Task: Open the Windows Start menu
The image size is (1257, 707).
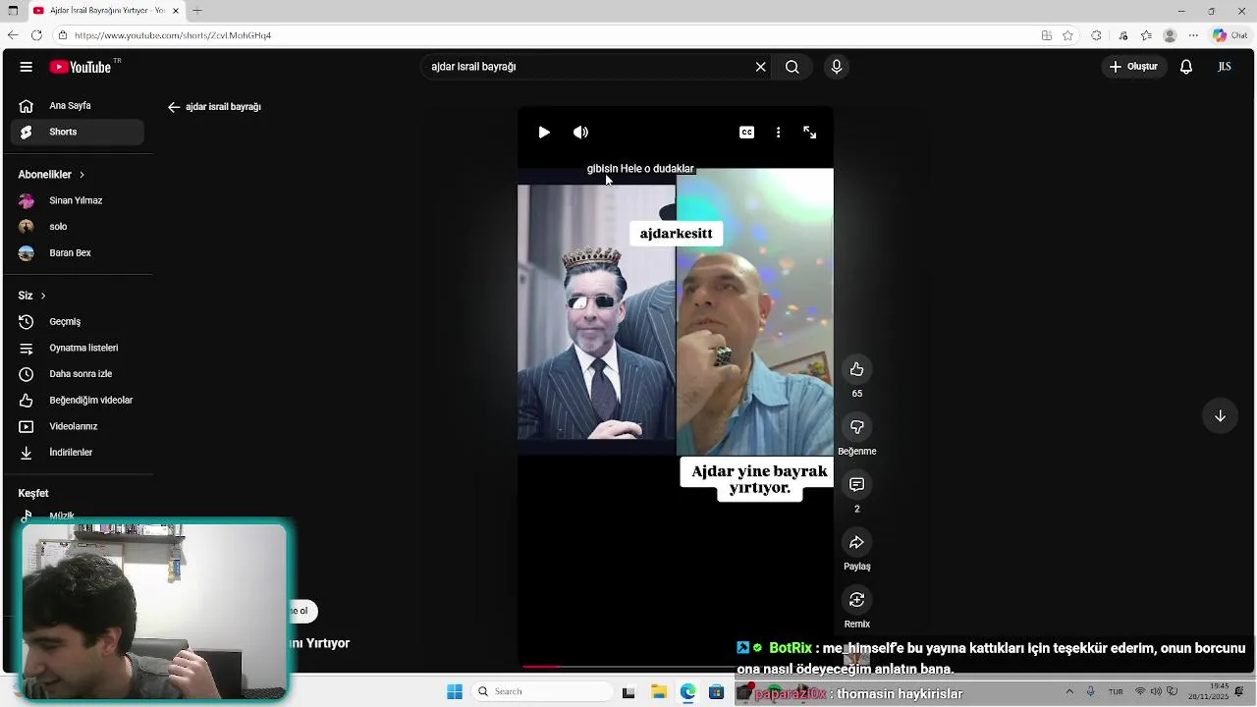Action: point(455,692)
